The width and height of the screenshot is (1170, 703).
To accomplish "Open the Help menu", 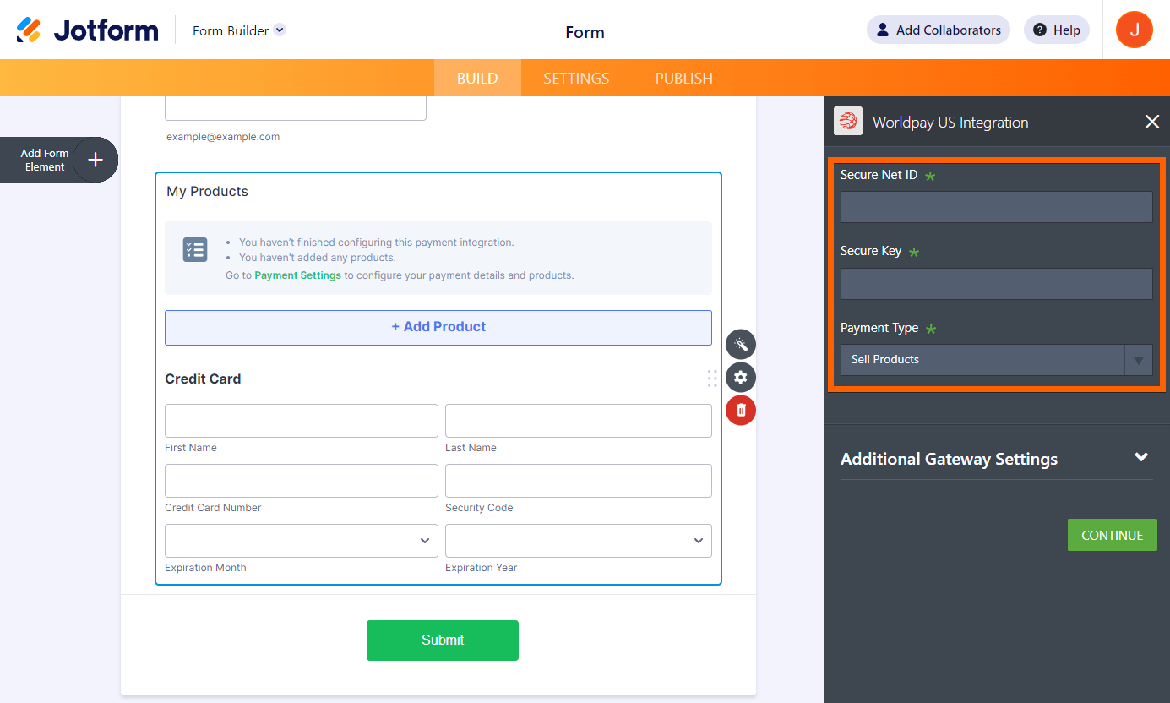I will click(x=1057, y=30).
